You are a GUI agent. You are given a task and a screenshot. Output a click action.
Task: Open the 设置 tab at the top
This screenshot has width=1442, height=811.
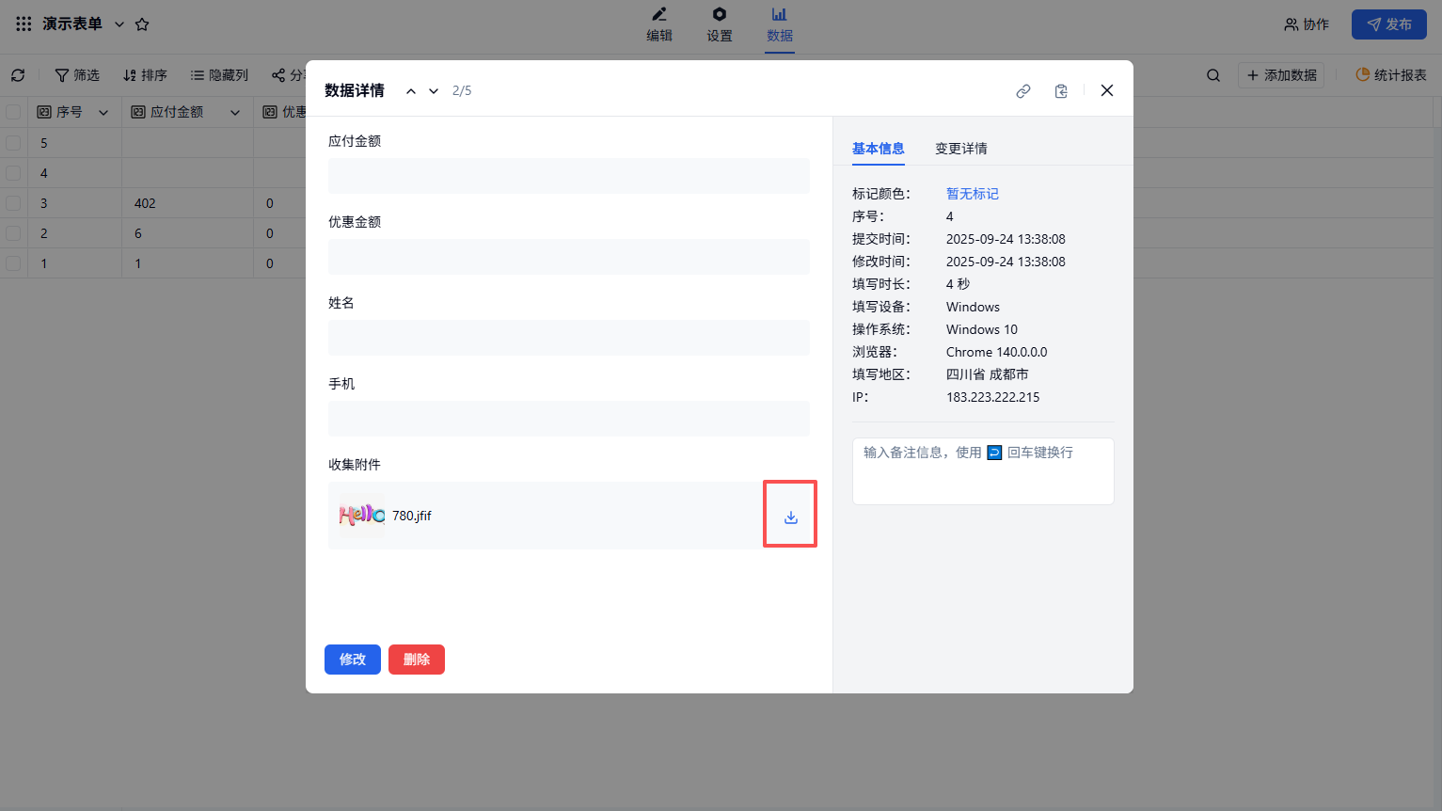point(719,24)
